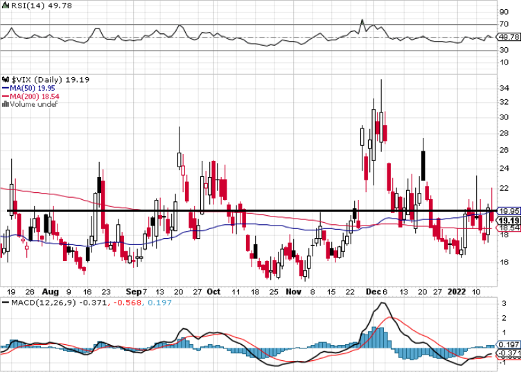
Task: Click the blue MA(50) line swatch
Action: coord(5,88)
